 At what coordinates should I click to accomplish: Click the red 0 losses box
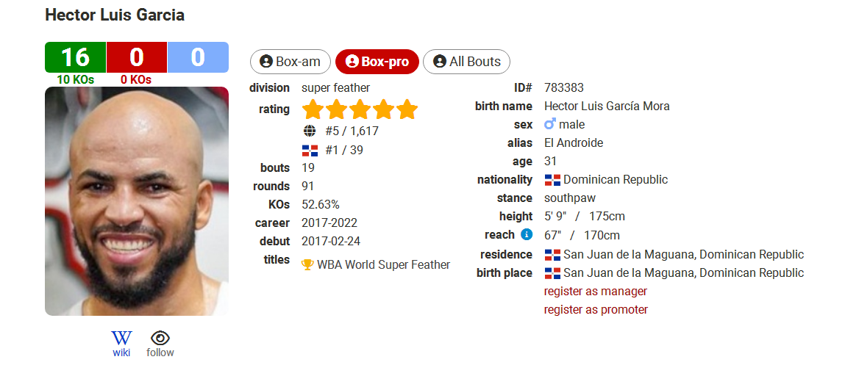coord(137,57)
